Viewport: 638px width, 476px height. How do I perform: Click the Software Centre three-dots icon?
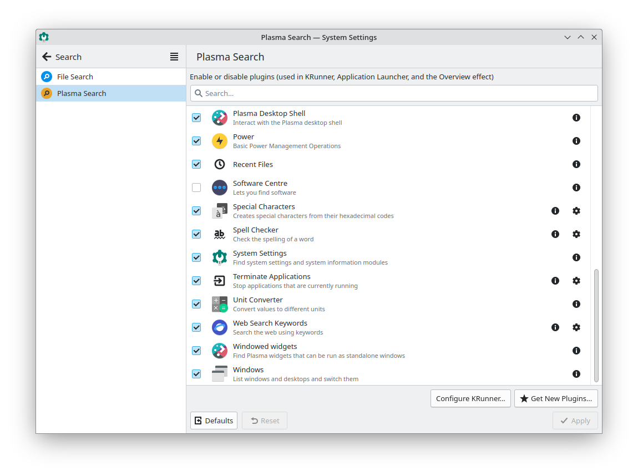point(220,188)
